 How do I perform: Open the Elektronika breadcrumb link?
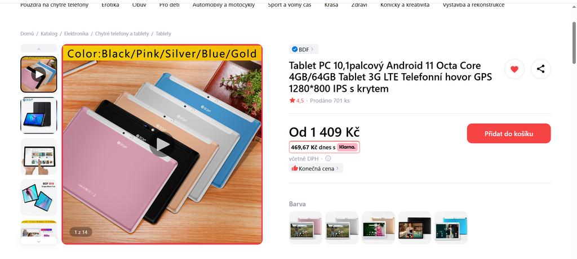coord(76,33)
